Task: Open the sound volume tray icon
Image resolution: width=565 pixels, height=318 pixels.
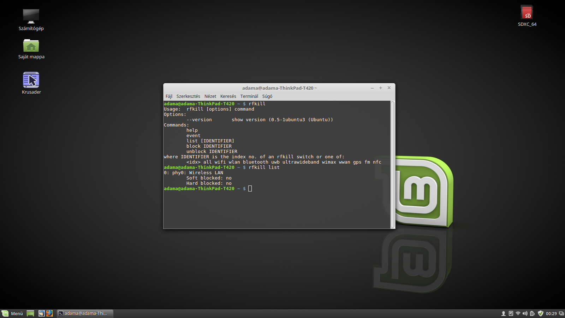Action: pyautogui.click(x=525, y=313)
